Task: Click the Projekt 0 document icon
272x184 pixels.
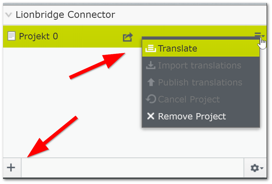Action: tap(11, 36)
